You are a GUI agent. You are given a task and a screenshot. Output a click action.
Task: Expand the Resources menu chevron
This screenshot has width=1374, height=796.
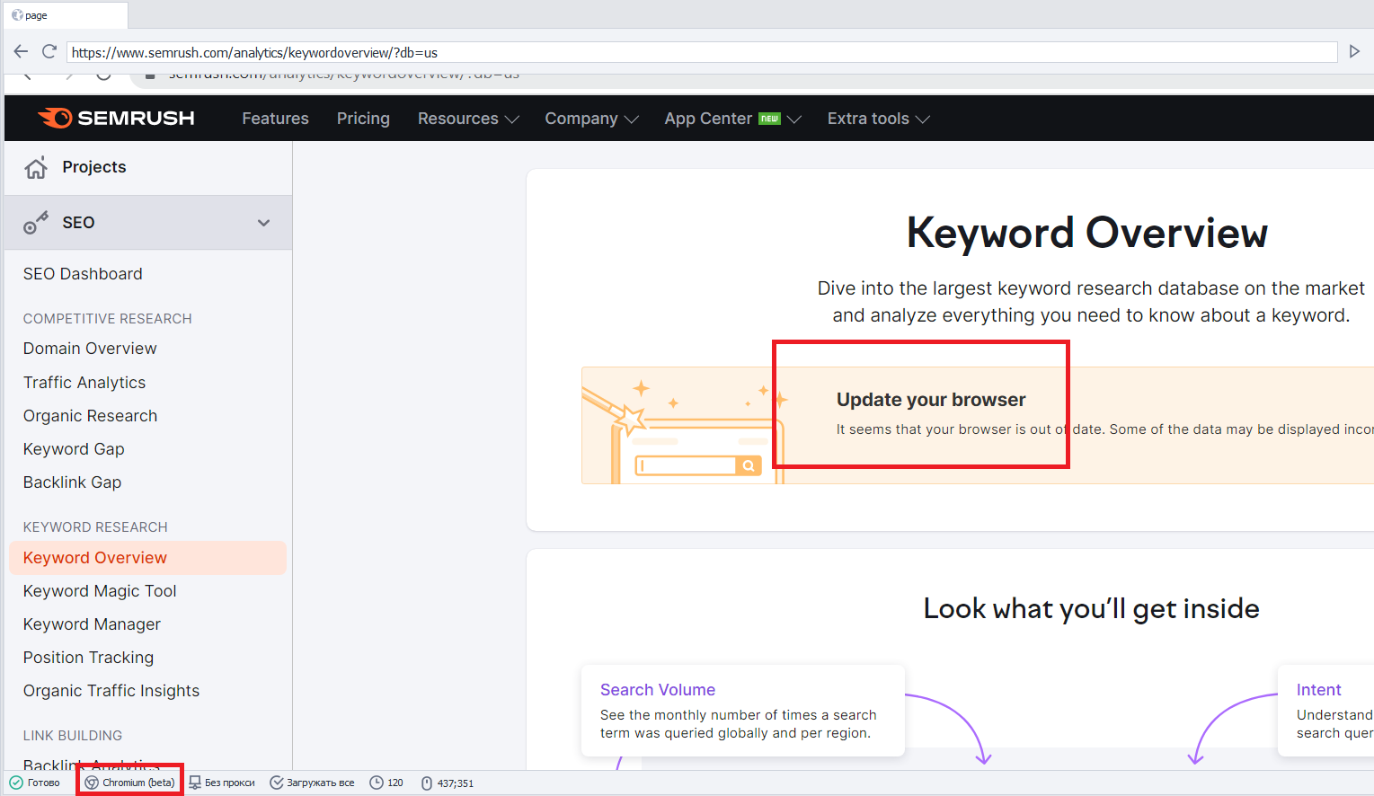[x=512, y=119]
